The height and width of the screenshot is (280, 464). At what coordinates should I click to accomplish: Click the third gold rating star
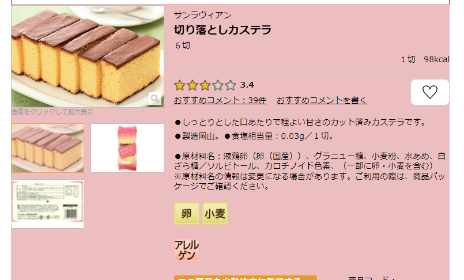[x=205, y=85]
